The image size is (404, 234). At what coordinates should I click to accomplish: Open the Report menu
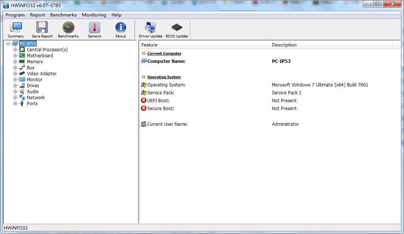[37, 15]
